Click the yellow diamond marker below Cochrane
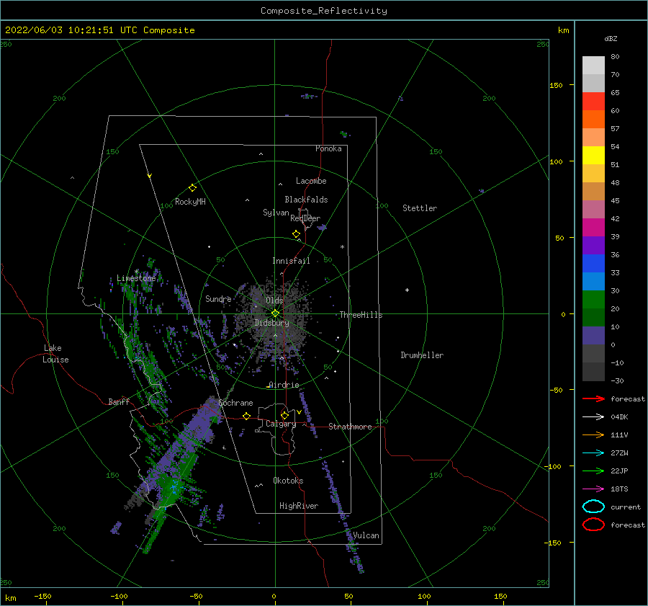This screenshot has height=606, width=648. click(247, 416)
